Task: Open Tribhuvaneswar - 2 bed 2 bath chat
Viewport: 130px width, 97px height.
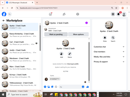Action: [x=19, y=84]
